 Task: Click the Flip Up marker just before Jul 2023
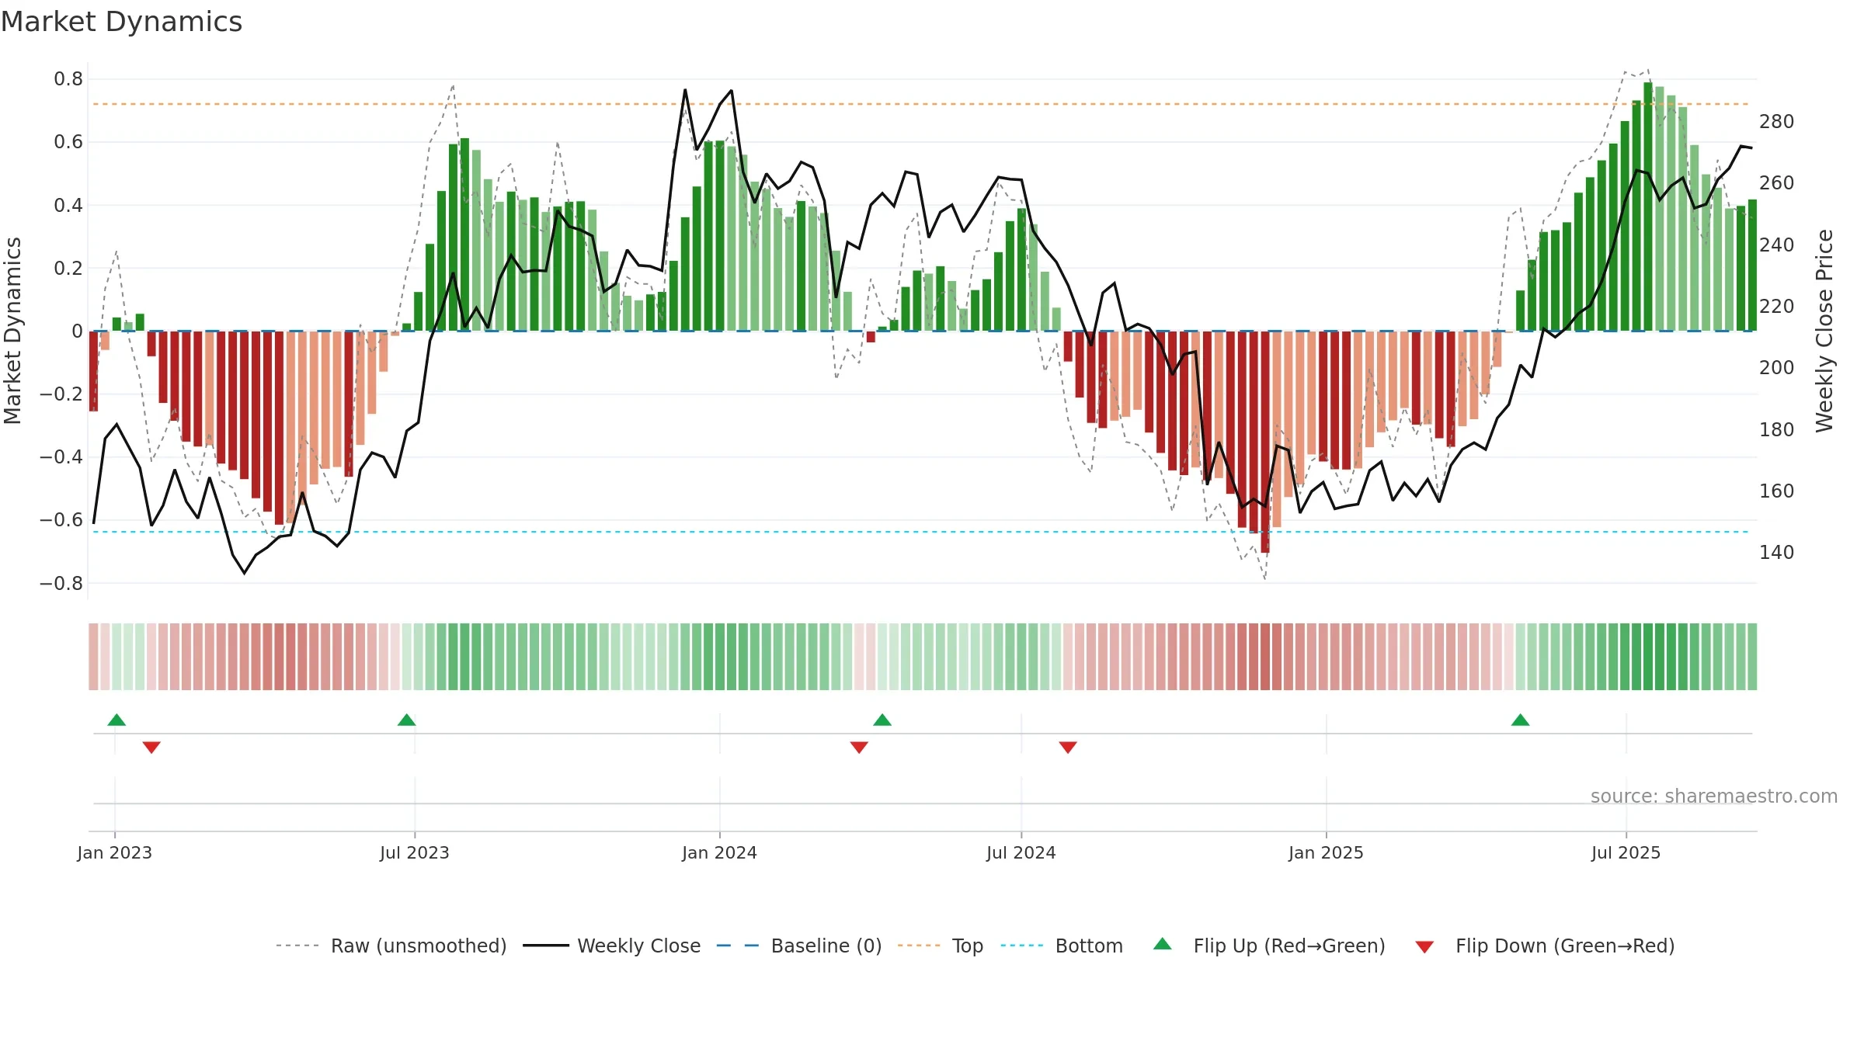[x=406, y=720]
